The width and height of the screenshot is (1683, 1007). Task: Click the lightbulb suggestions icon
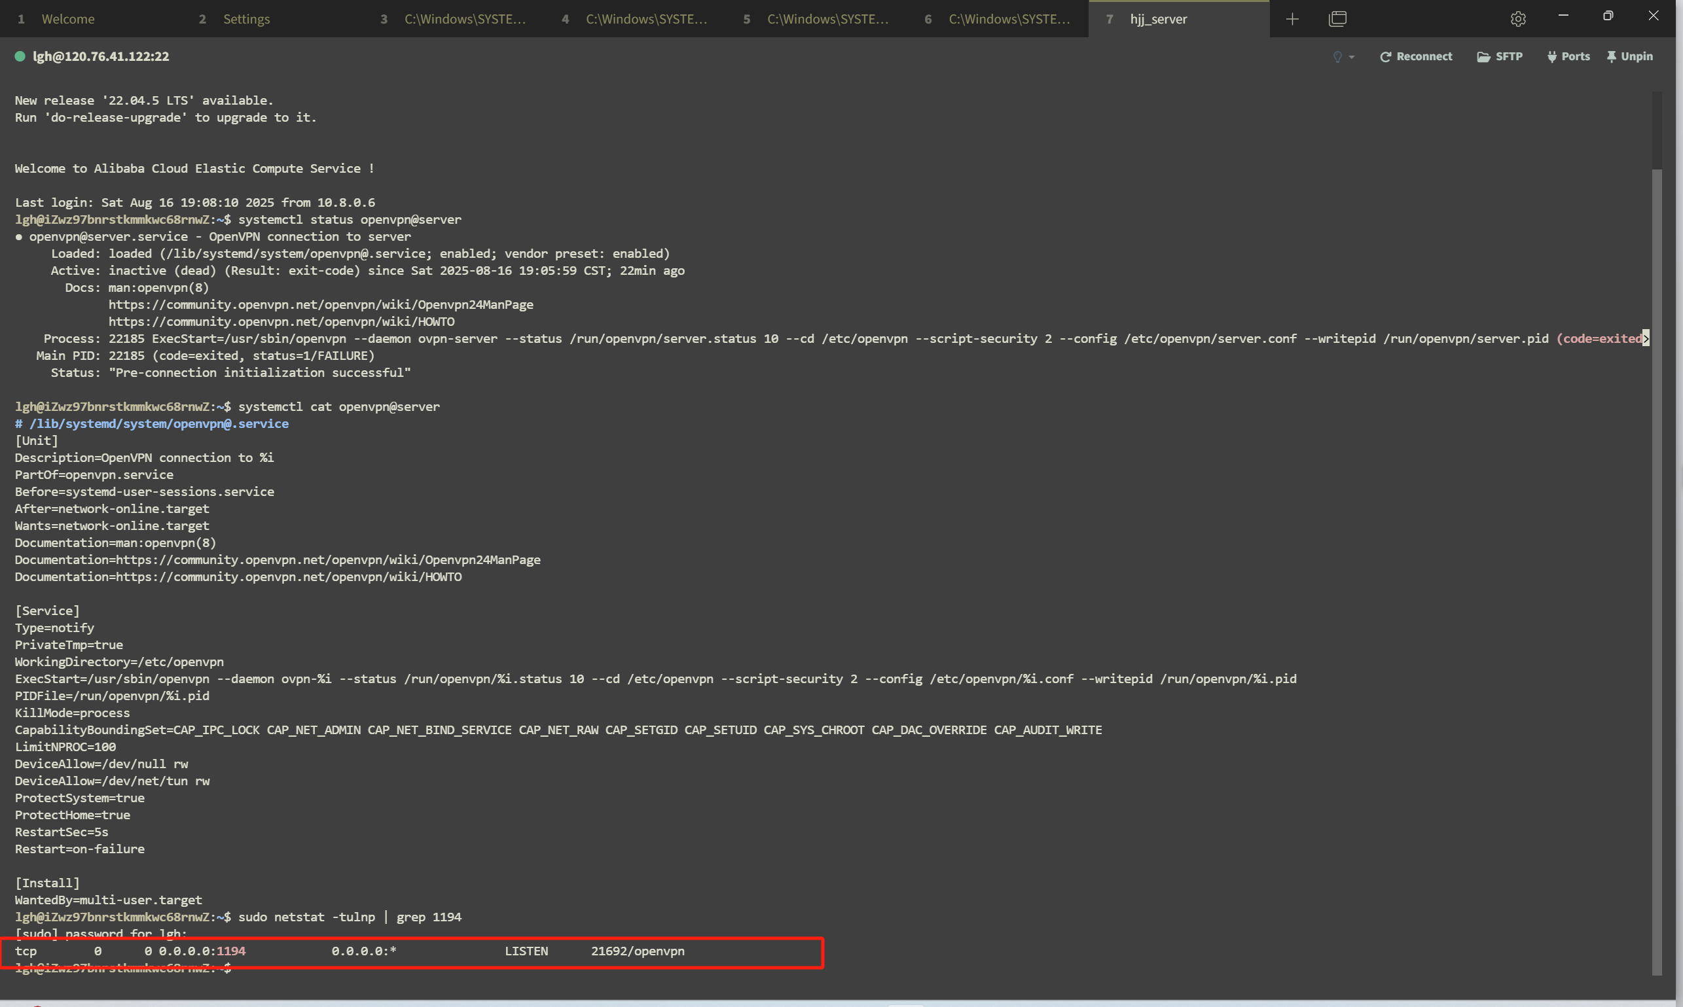tap(1337, 57)
